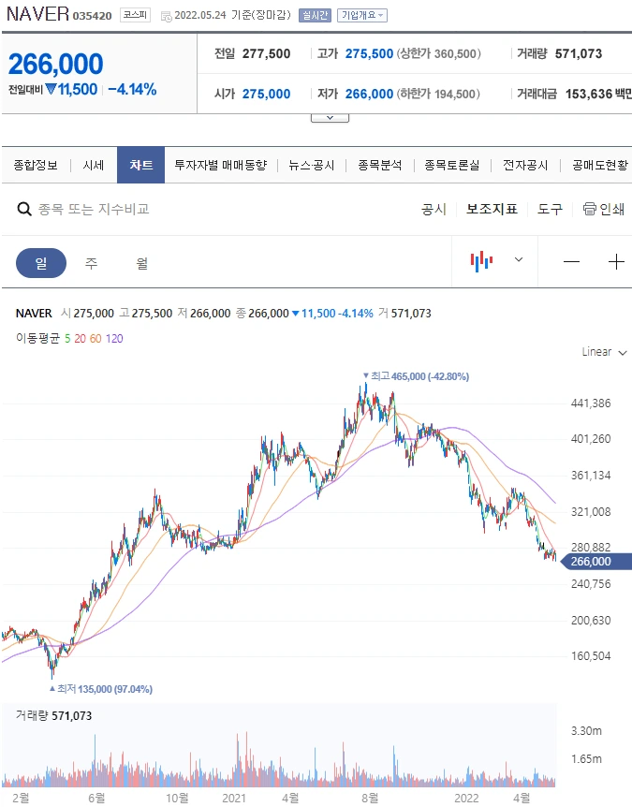
Task: Expand chart type dropdown chevron
Action: tap(519, 259)
